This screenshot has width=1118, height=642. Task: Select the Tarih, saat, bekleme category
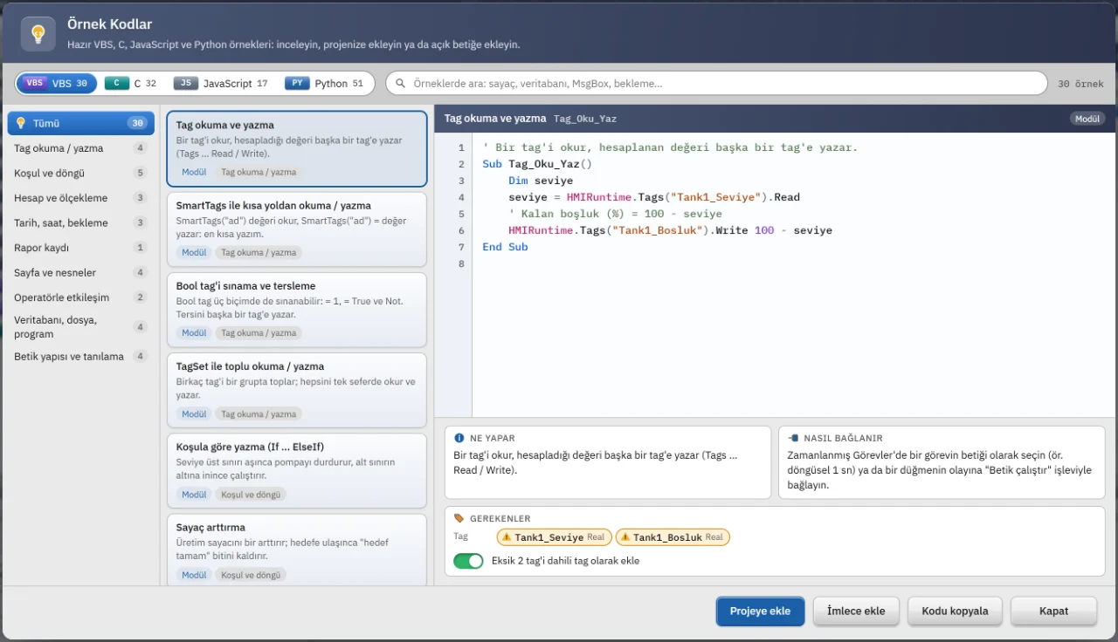coord(81,222)
